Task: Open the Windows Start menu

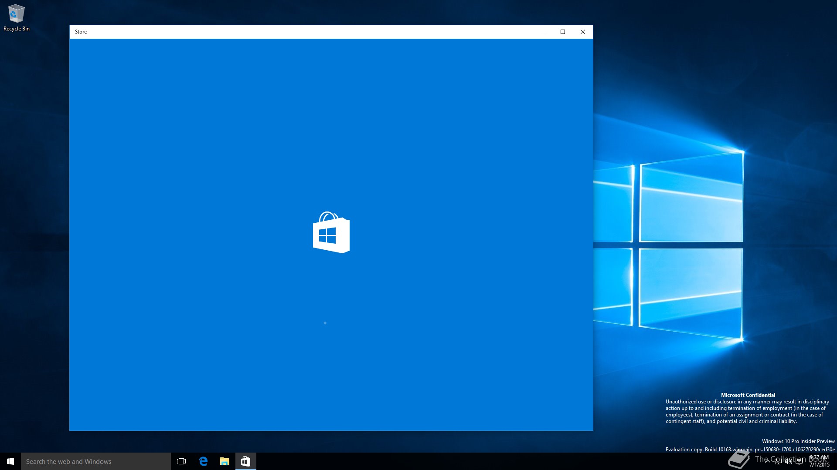Action: (10, 461)
